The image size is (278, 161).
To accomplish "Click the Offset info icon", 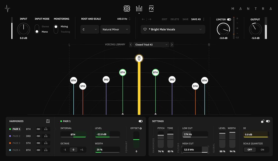I will click(140, 128).
